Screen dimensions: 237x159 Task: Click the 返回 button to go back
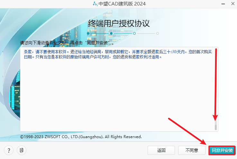click(x=161, y=150)
